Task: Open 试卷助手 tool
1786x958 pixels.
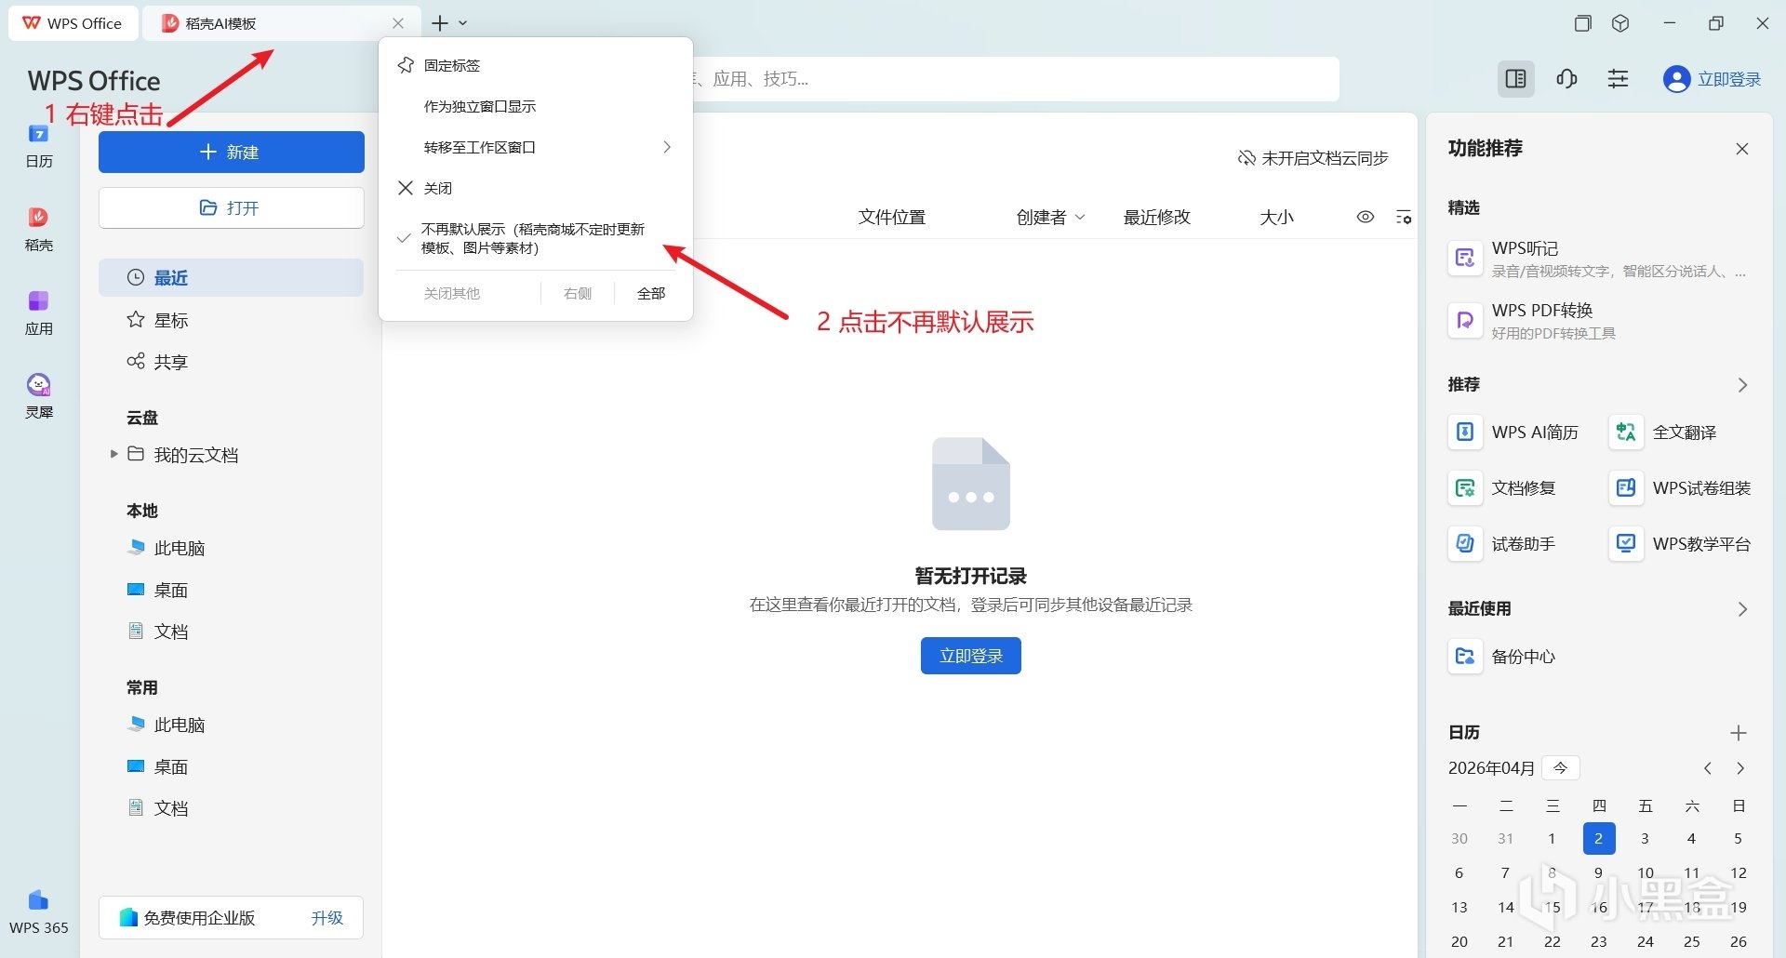Action: pyautogui.click(x=1503, y=544)
